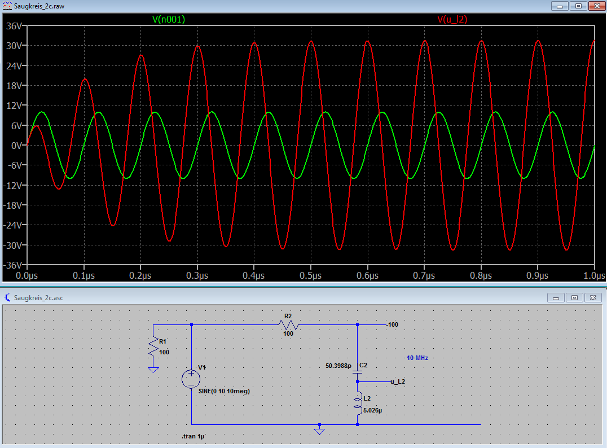
Task: Click the L2 inductor symbol
Action: point(357,402)
